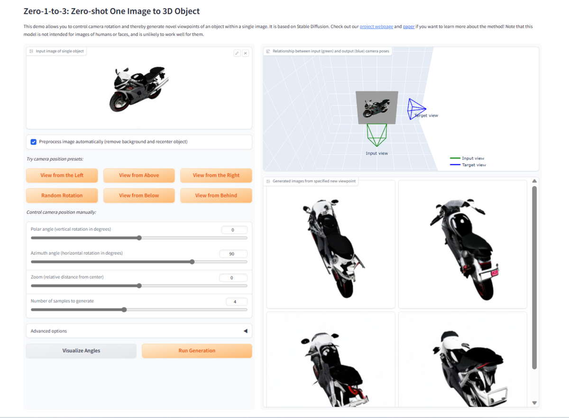
Task: Click the Visualize Angles button
Action: (81, 350)
